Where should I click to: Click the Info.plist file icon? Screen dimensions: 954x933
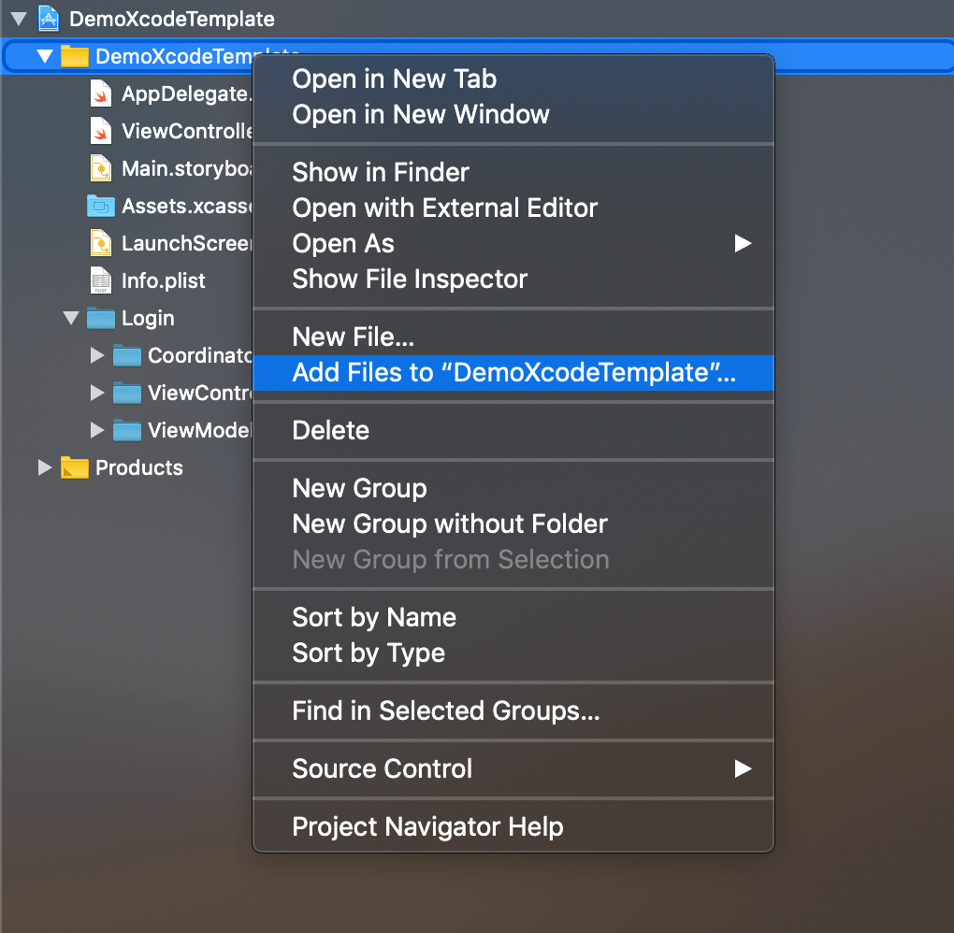pyautogui.click(x=101, y=280)
